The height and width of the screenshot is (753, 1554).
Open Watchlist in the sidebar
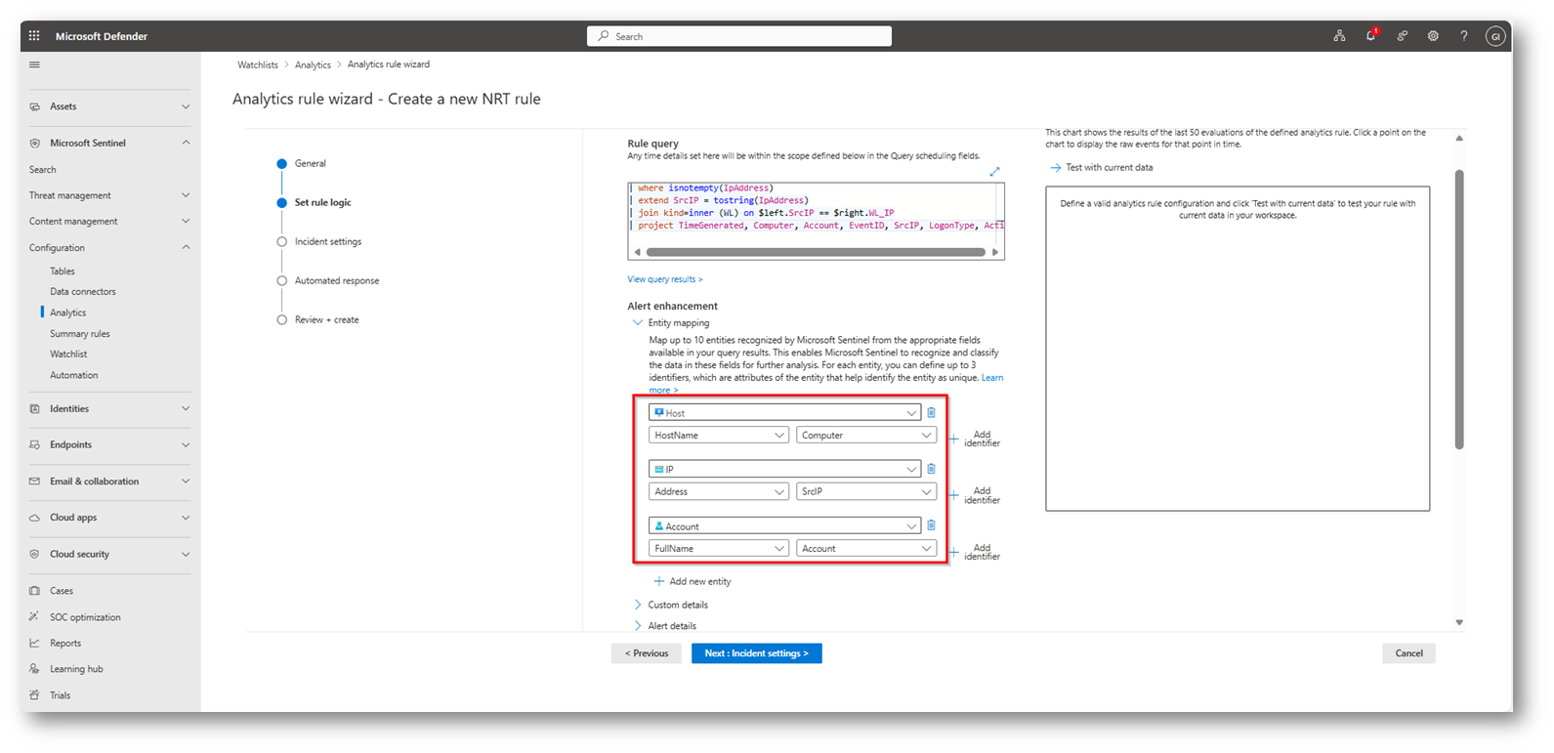point(68,355)
